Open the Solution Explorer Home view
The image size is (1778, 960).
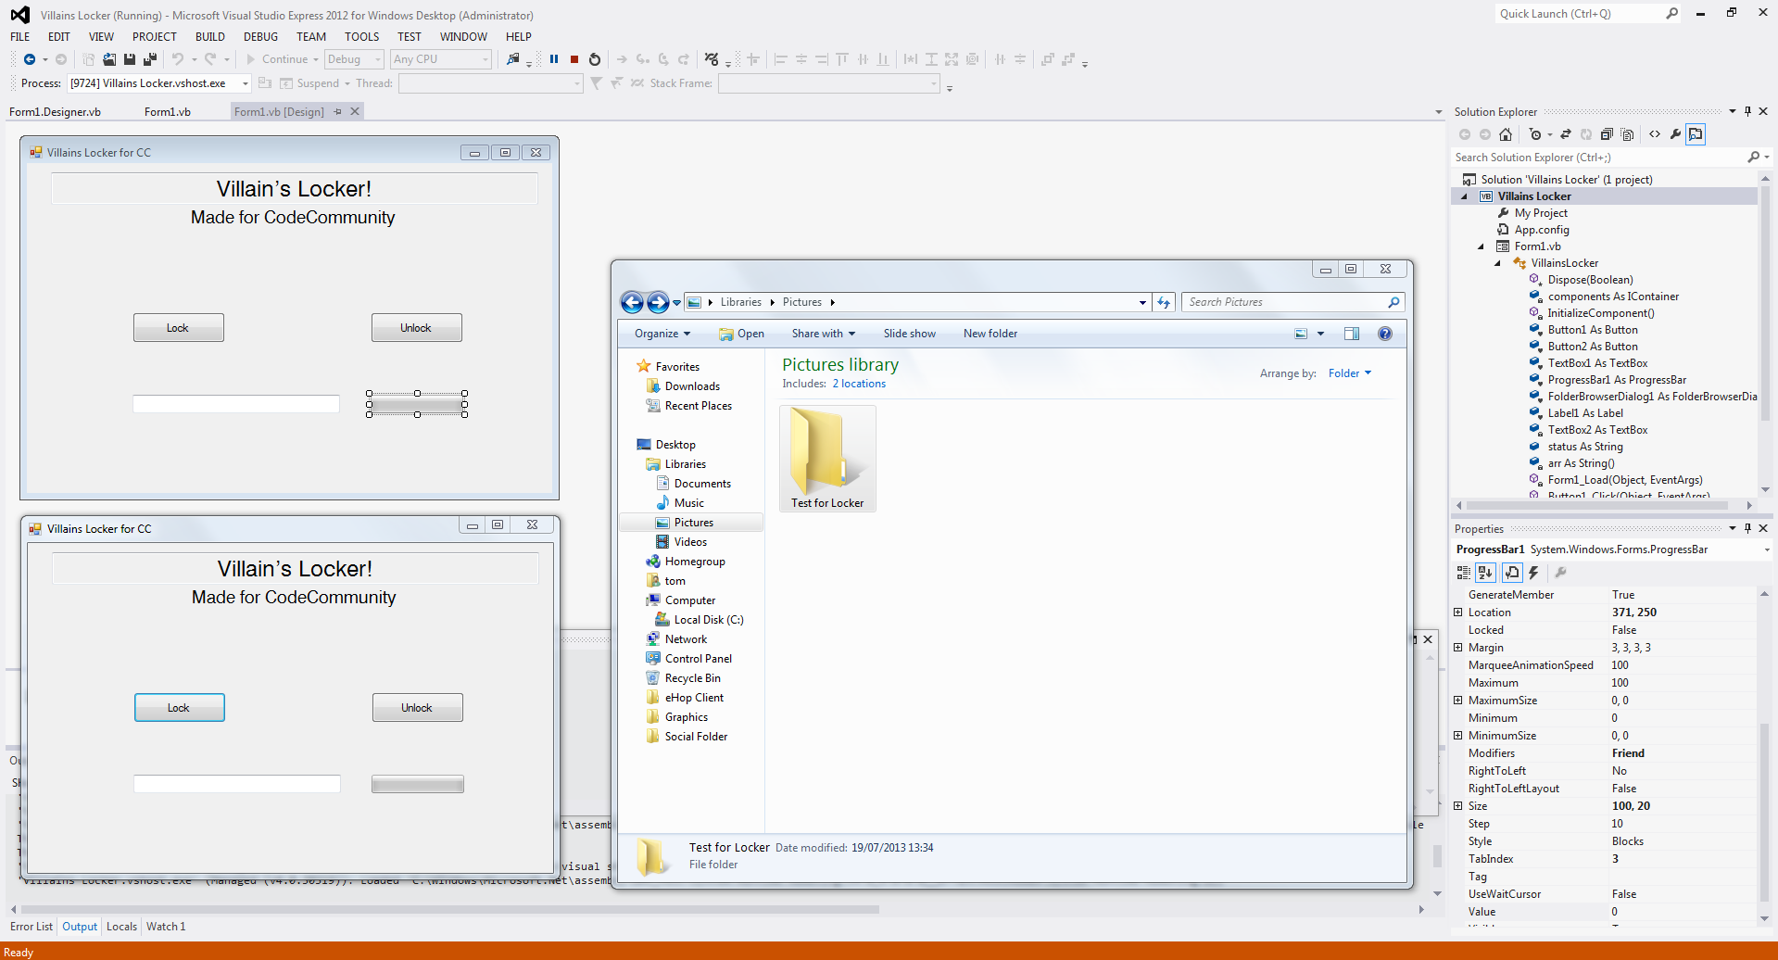[x=1506, y=134]
